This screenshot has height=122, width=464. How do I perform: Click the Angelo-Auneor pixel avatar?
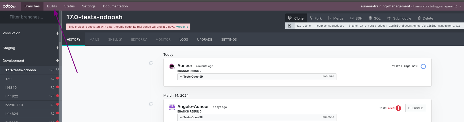pos(172,107)
